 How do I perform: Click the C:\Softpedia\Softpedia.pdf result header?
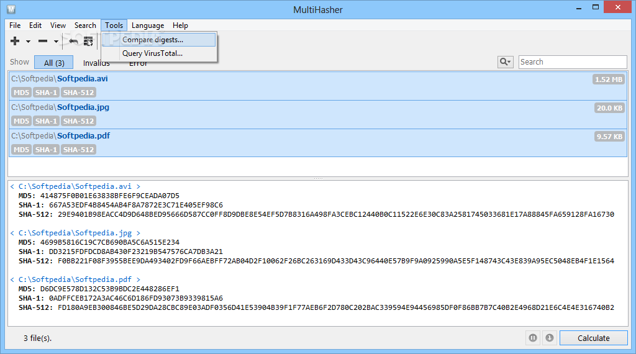[75, 280]
